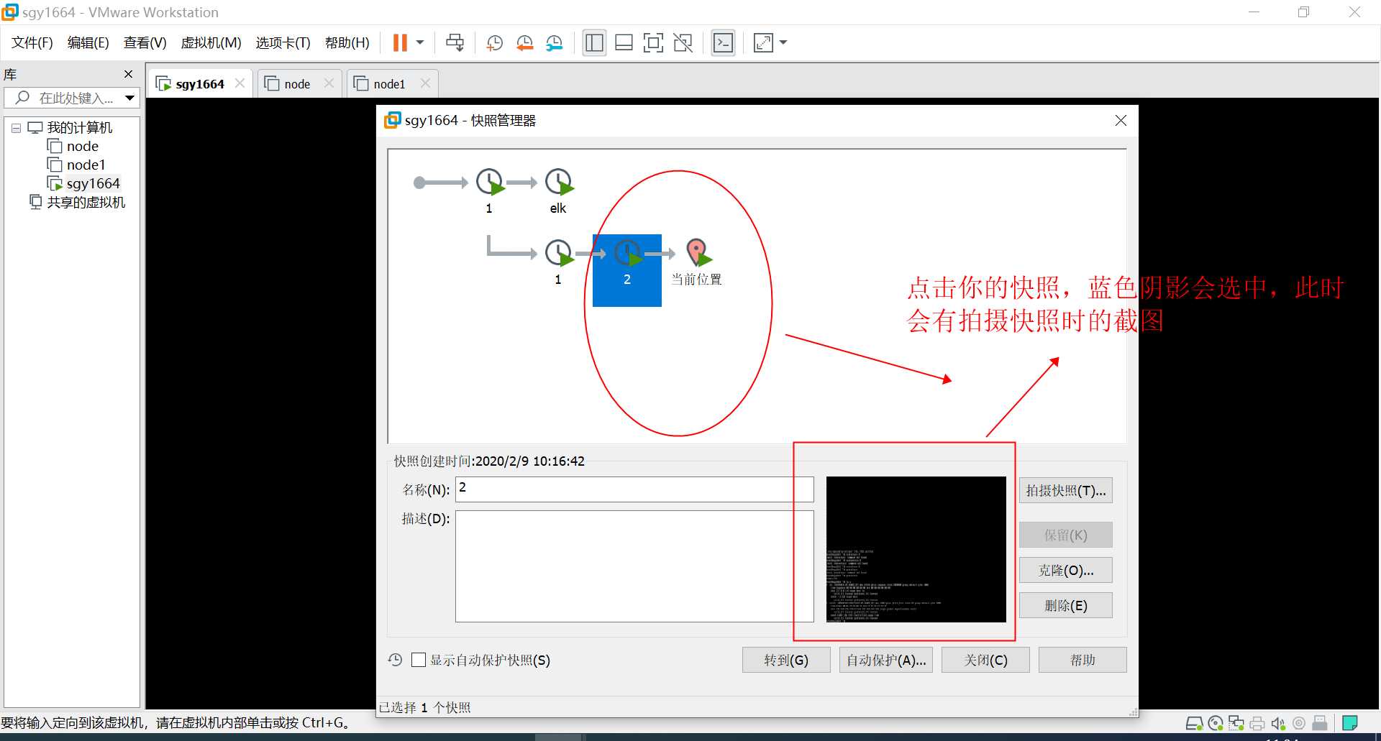
Task: Select node1 in the library tree
Action: click(86, 165)
